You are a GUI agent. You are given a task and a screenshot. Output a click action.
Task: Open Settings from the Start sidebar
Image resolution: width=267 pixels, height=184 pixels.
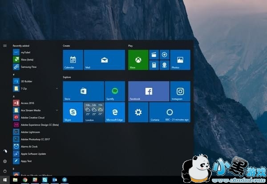click(5, 161)
